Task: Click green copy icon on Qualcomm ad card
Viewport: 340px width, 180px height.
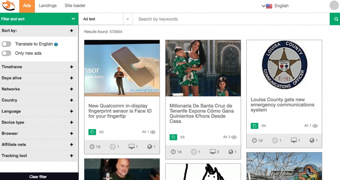Action: click(x=92, y=132)
